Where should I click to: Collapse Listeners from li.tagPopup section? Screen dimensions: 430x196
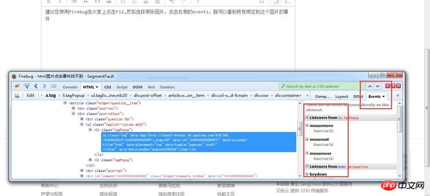point(307,117)
